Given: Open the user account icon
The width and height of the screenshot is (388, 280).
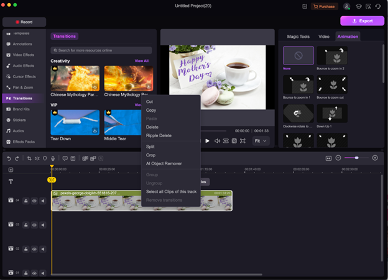Looking at the screenshot, I should 347,6.
